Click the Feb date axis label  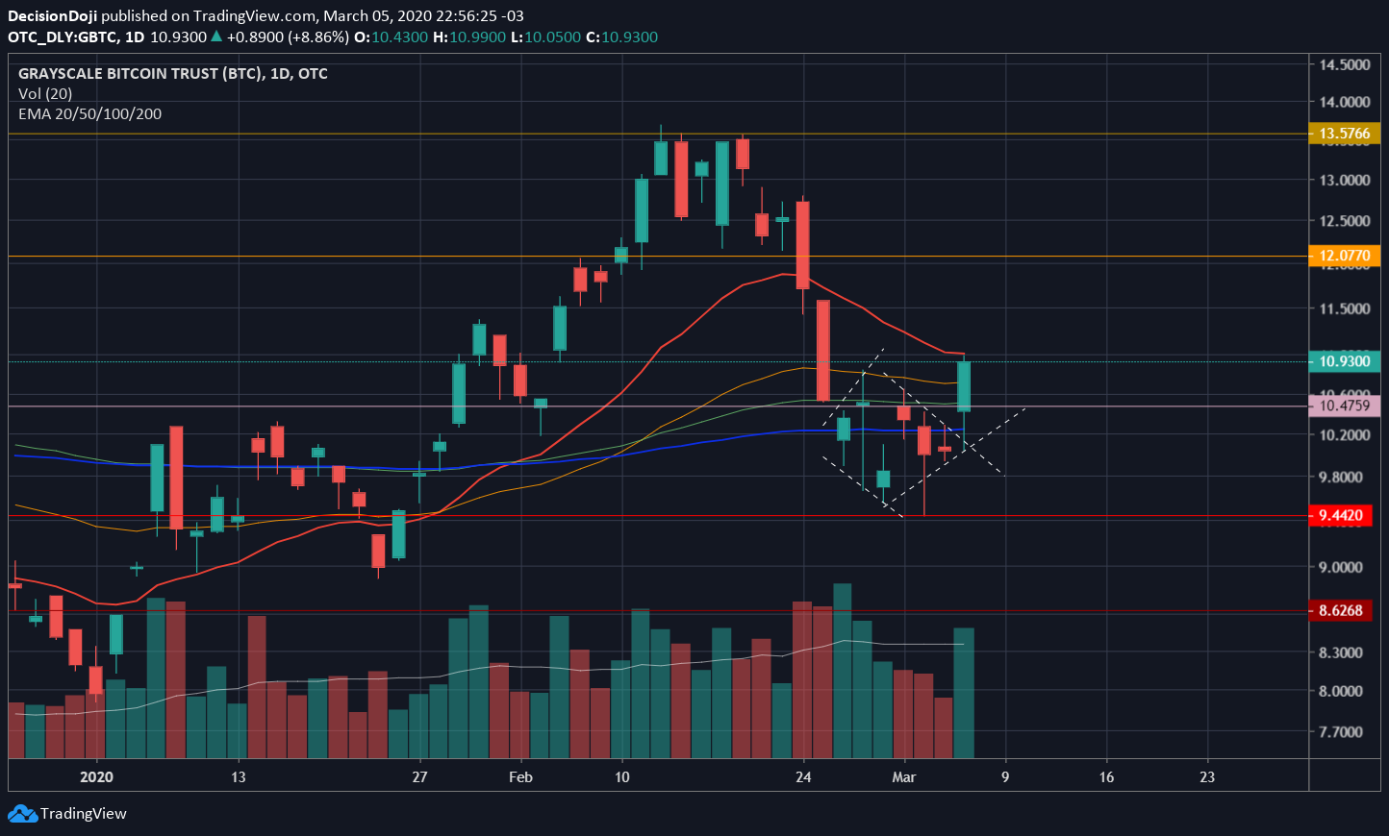pos(520,776)
